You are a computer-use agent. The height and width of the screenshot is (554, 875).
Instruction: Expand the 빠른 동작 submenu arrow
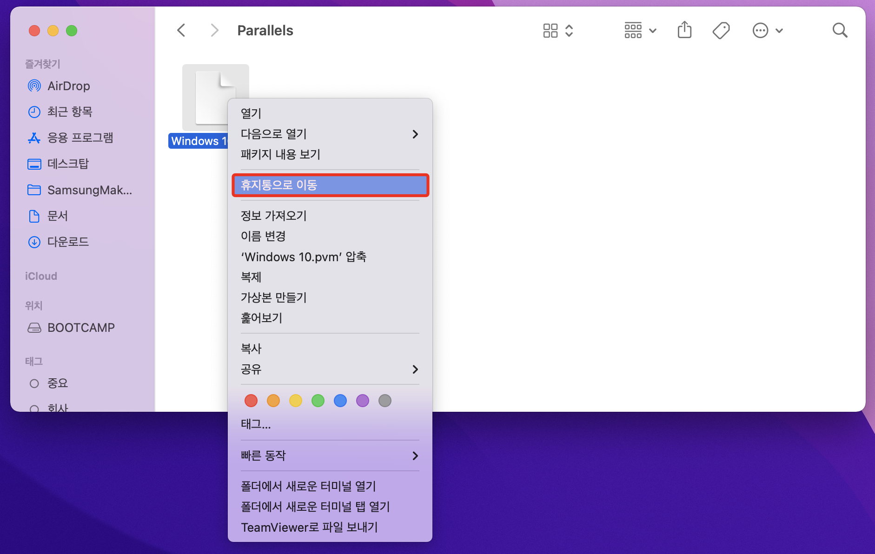[x=415, y=456]
